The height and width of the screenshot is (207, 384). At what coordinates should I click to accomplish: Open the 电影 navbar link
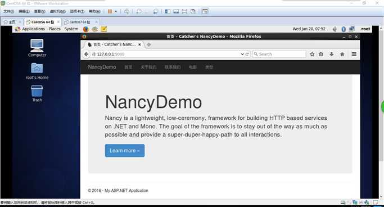193,67
